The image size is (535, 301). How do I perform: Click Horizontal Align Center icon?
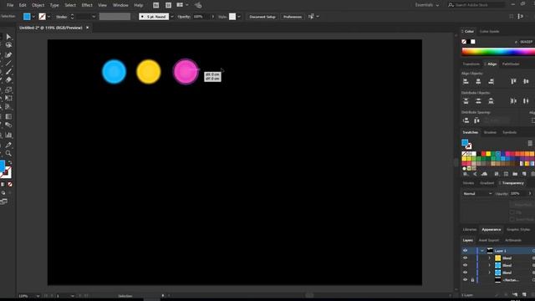pos(478,81)
